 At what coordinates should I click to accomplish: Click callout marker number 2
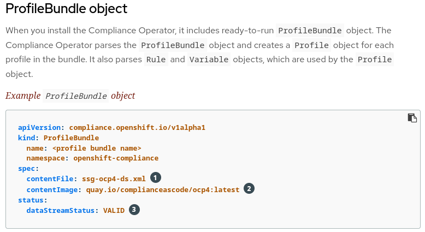249,189
